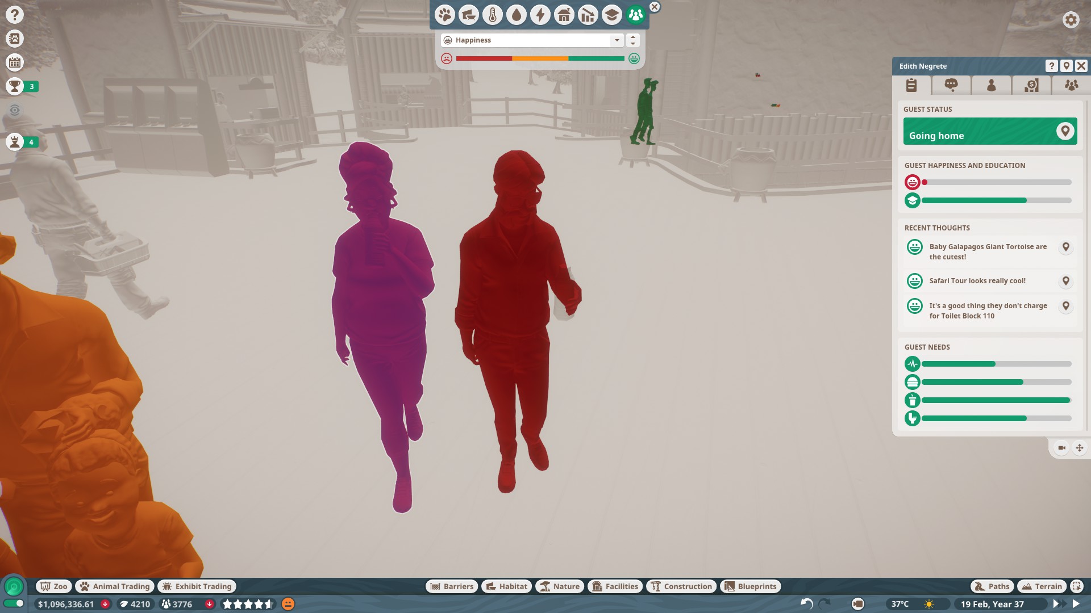Select the staff building house heatmap
Screen dimensions: 1091x613
click(x=564, y=15)
